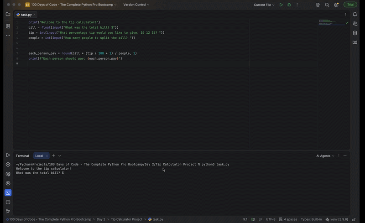Open Search Everywhere magnifier
Viewport: 365px width, 223px height.
(x=327, y=5)
